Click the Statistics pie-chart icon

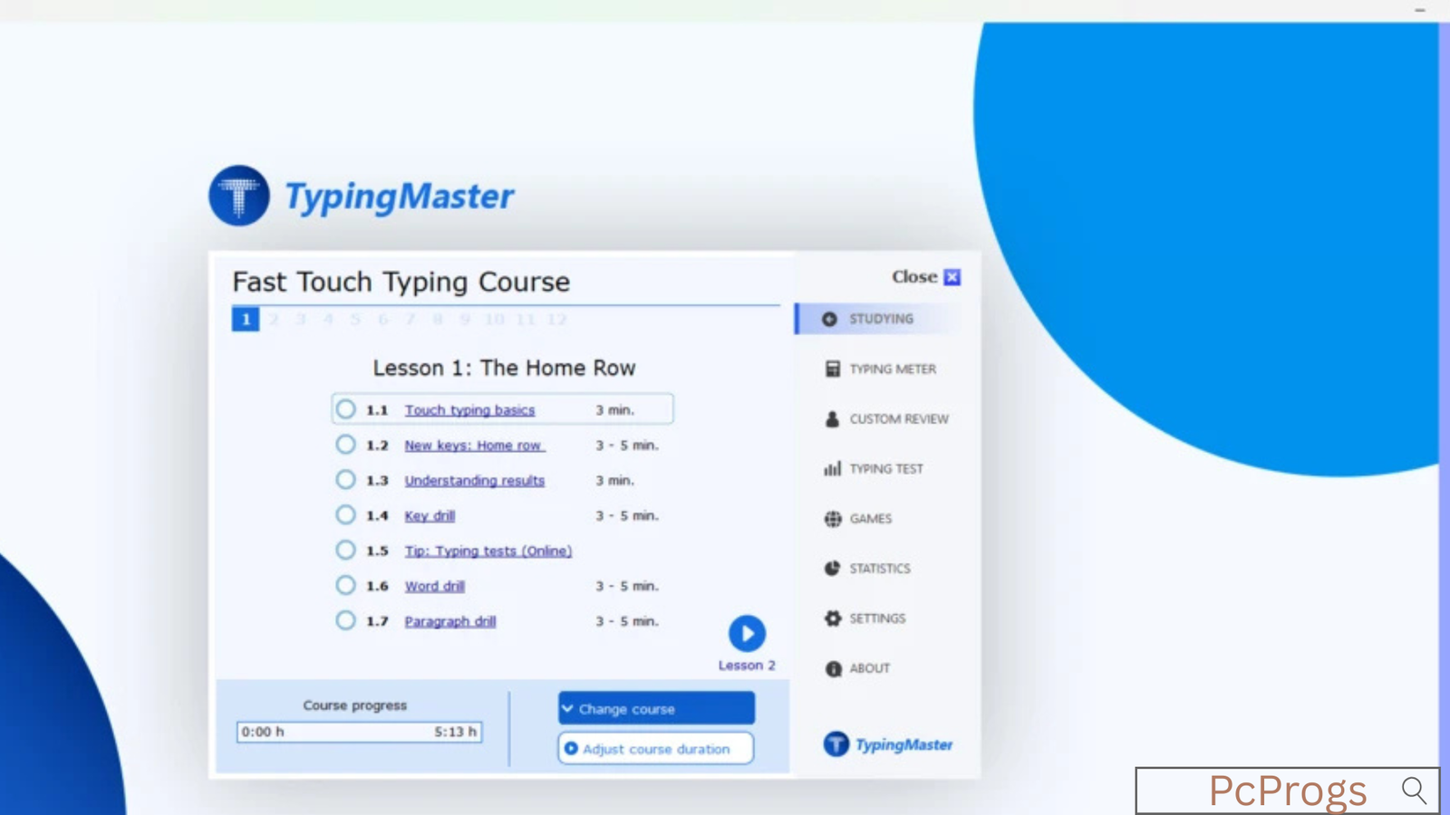(832, 568)
